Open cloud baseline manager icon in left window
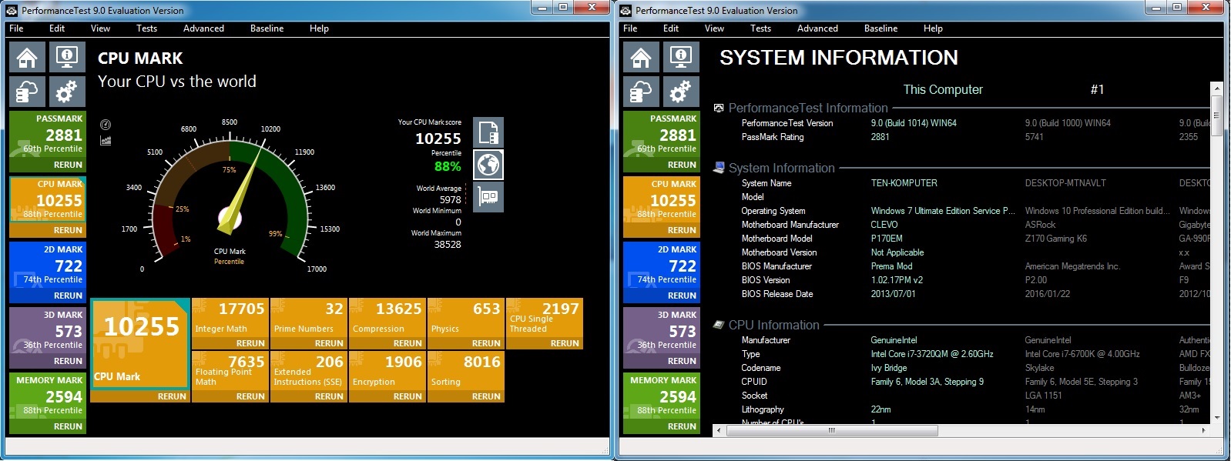This screenshot has width=1231, height=461. (27, 92)
